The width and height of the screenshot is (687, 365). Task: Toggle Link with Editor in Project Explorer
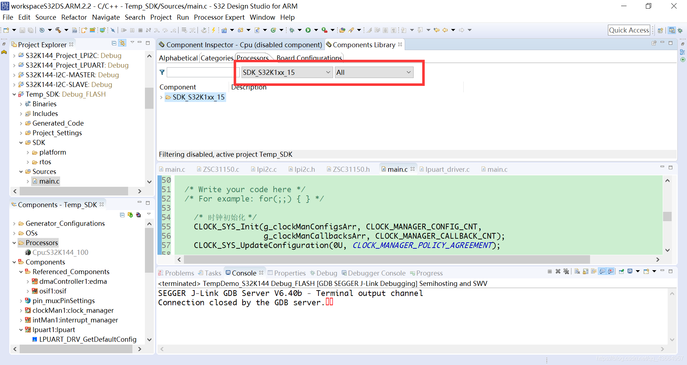point(122,43)
